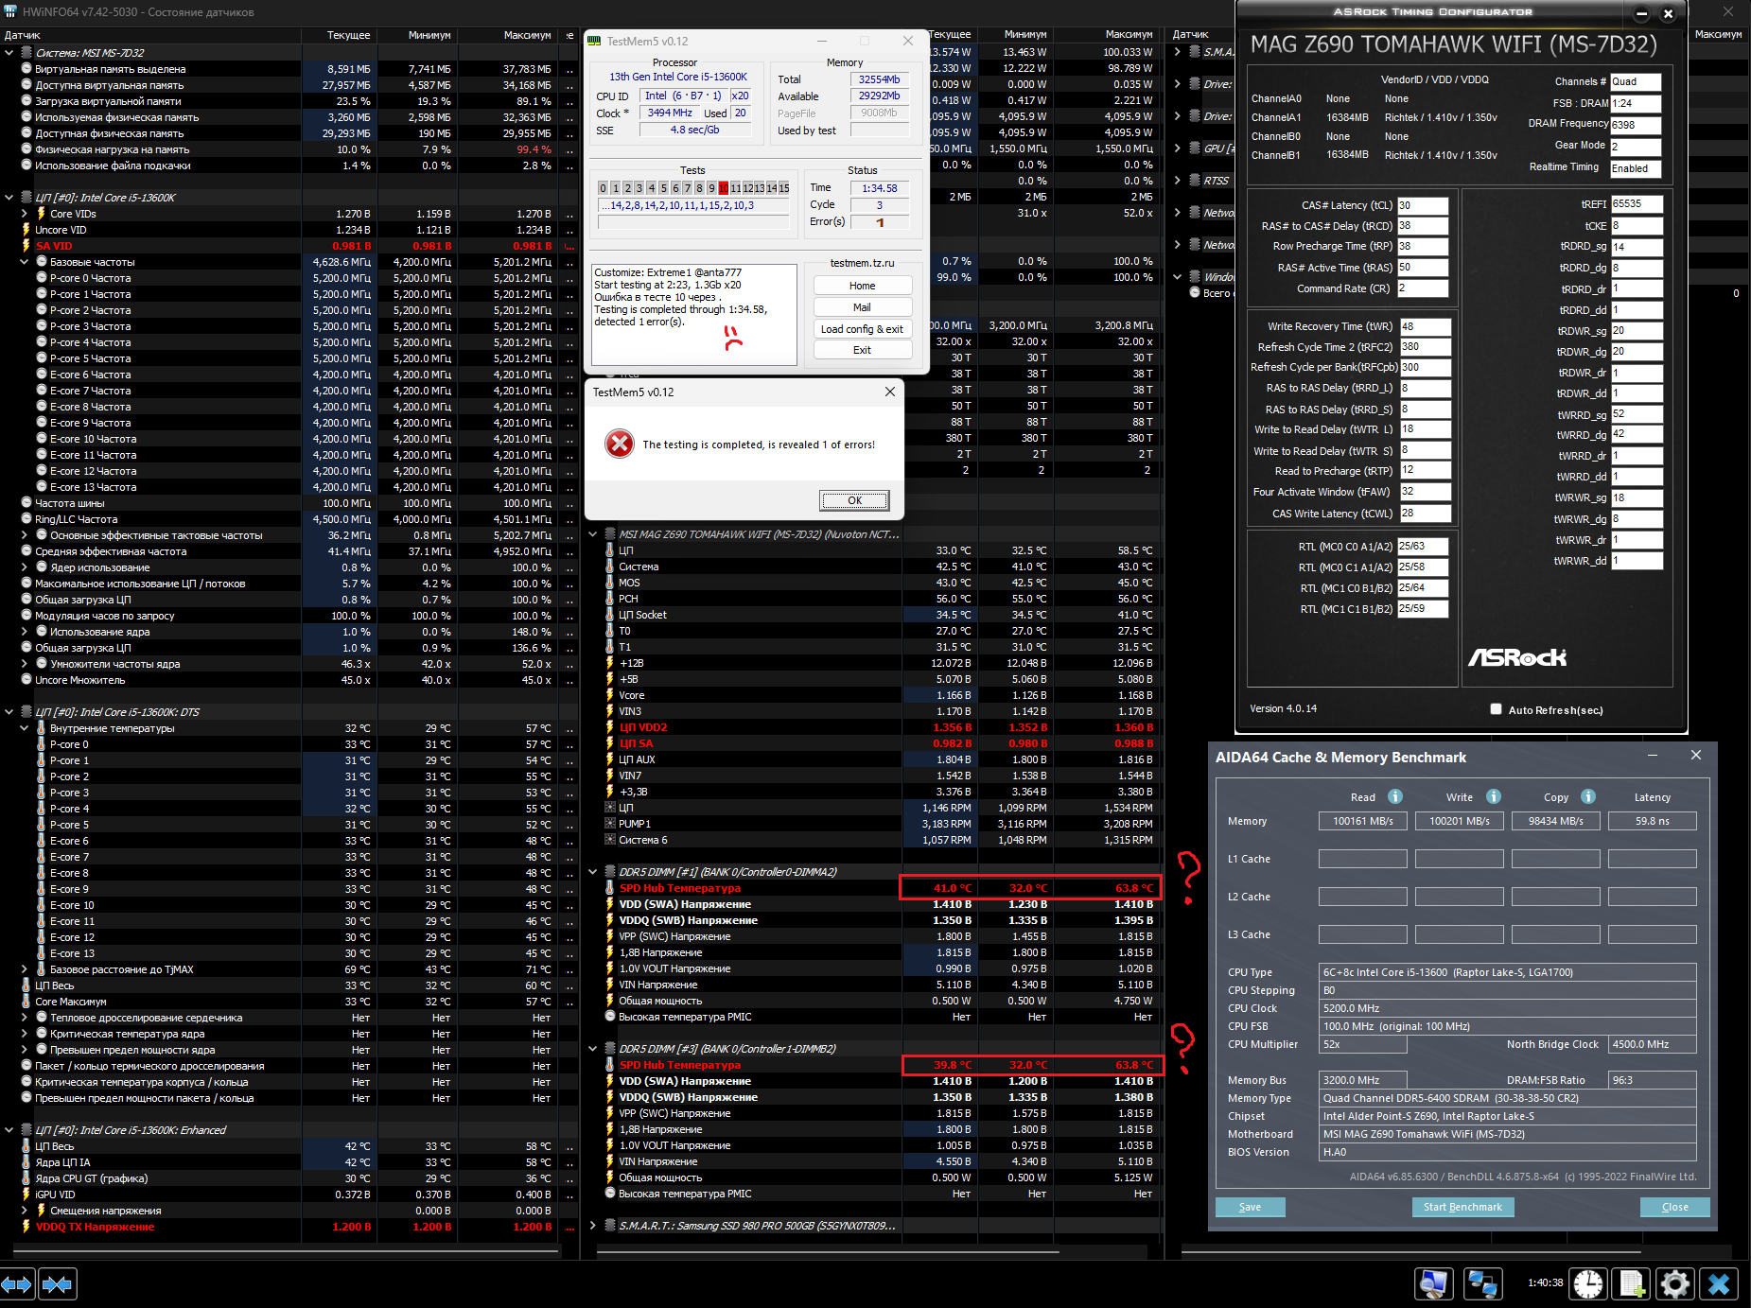The height and width of the screenshot is (1308, 1751).
Task: Collapse the Система: MSI MS-7D32 group
Action: 9,53
